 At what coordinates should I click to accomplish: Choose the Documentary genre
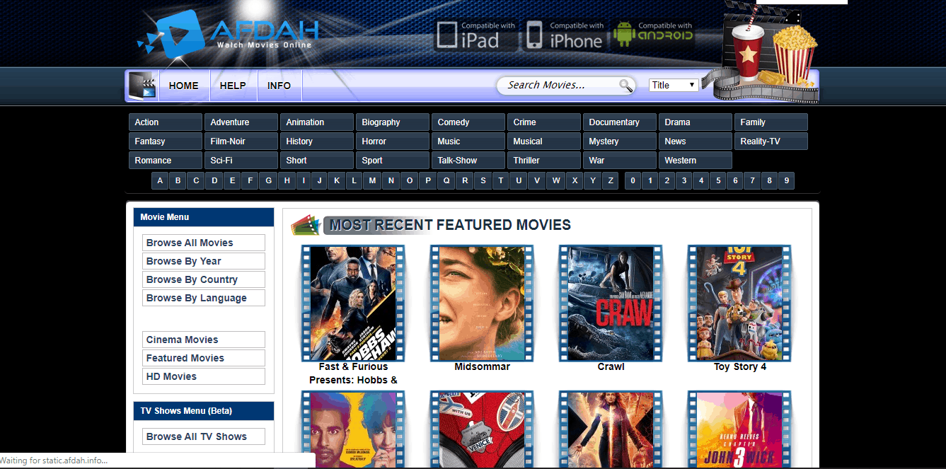620,122
